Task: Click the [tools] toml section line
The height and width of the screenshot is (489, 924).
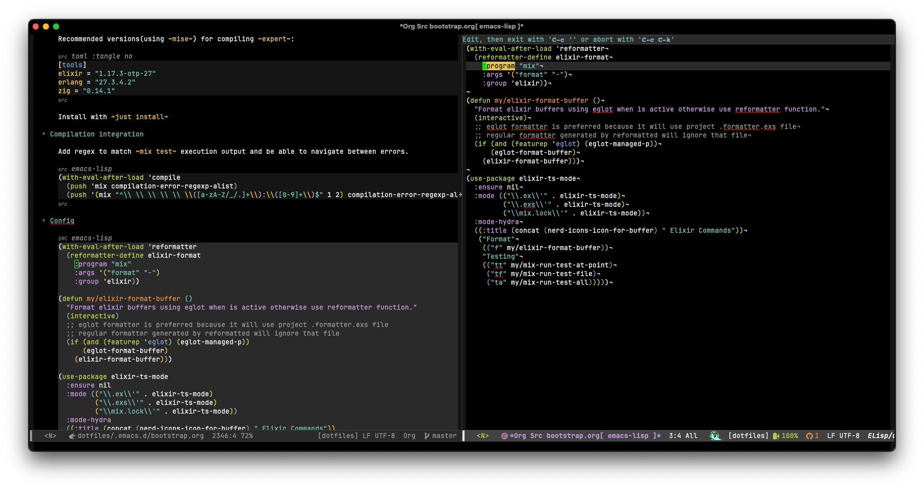Action: pyautogui.click(x=72, y=65)
